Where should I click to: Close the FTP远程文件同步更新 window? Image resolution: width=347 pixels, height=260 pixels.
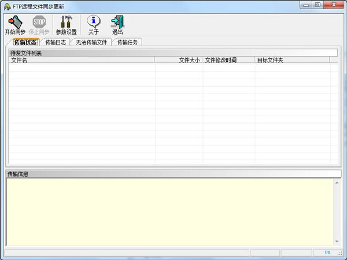click(334, 5)
